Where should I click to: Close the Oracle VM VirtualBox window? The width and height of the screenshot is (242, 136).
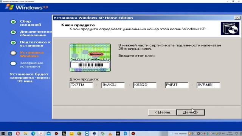point(239,1)
